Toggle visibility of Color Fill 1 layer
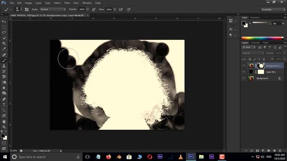This screenshot has height=161, width=287. tap(244, 72)
